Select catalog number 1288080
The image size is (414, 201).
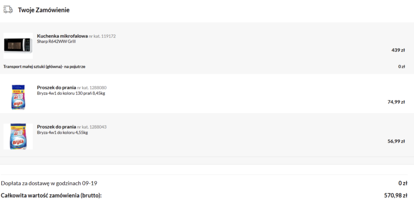(x=92, y=88)
